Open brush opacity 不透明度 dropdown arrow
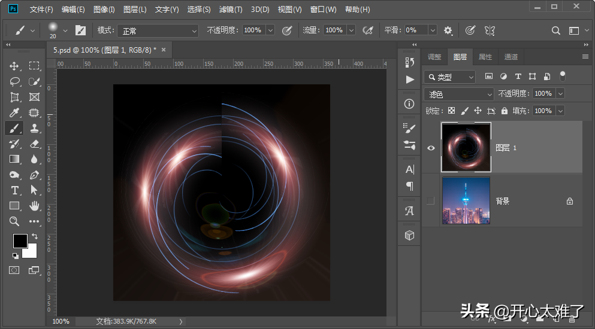 (x=270, y=31)
